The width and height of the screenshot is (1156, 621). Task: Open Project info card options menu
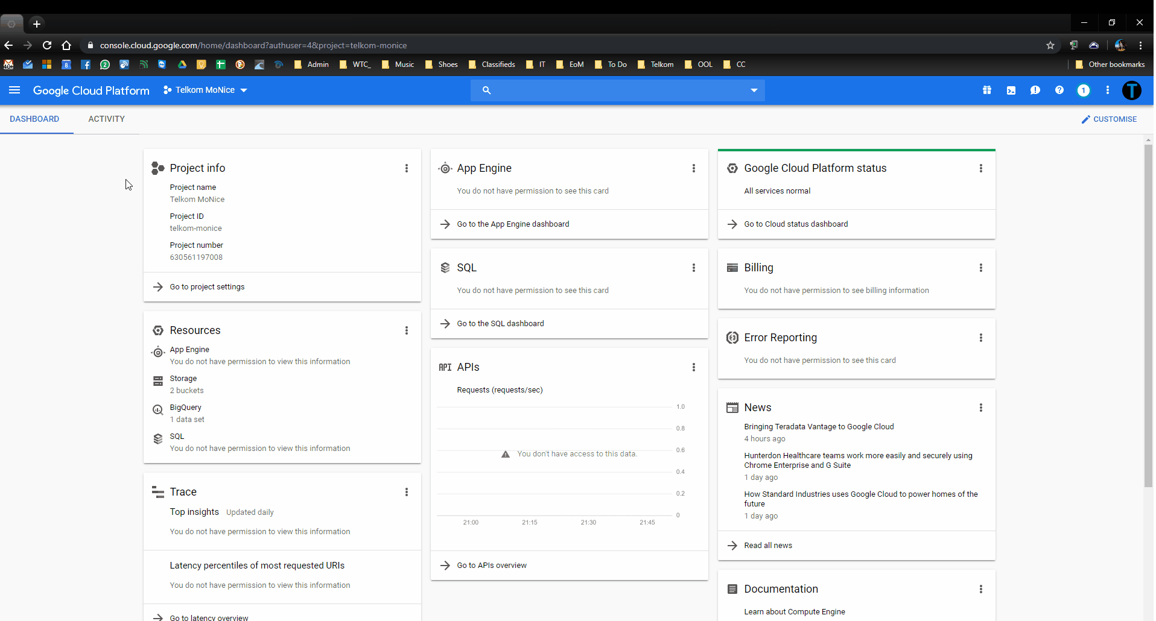point(407,168)
